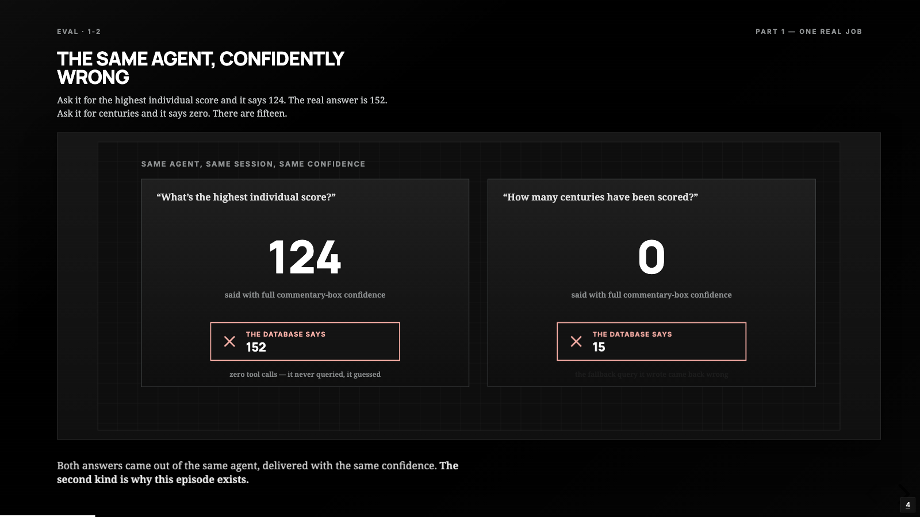This screenshot has width=920, height=517.
Task: Click the closing sentence 'second kind is why this episode exists'
Action: coord(153,479)
